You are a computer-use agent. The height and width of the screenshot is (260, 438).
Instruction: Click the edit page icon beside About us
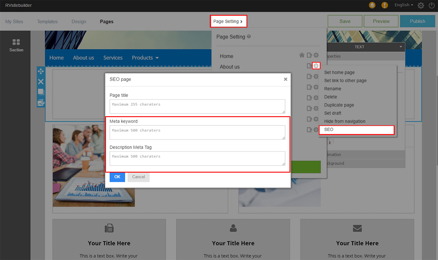(x=309, y=66)
